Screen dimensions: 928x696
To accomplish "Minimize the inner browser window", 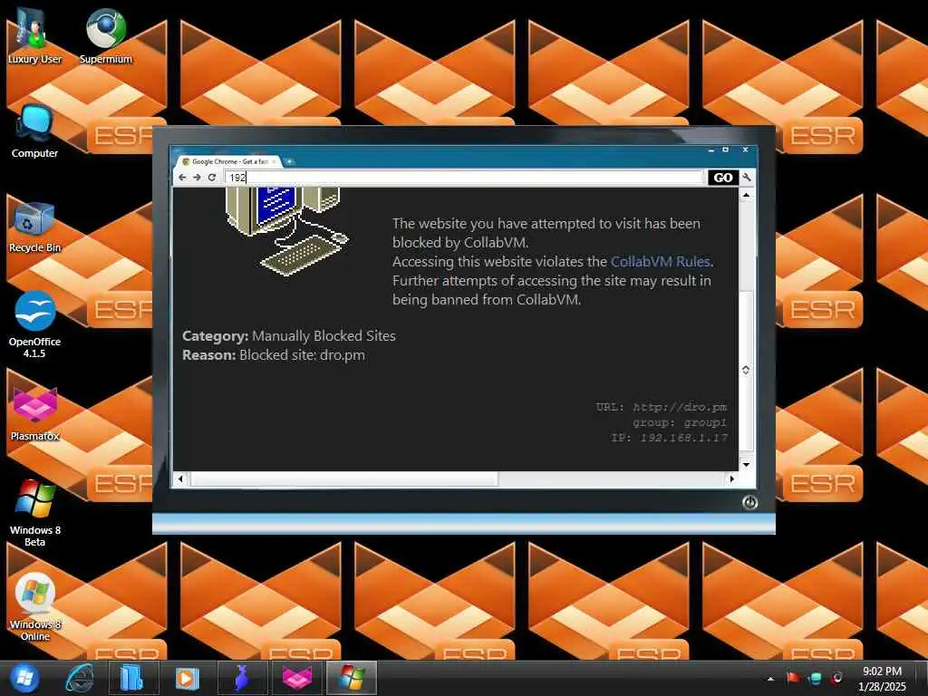I will [x=710, y=150].
